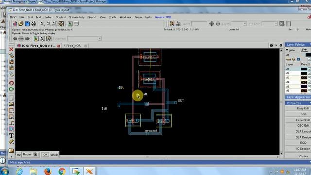Click the back arrow navigation icon
The width and height of the screenshot is (311, 175).
coord(15,39)
